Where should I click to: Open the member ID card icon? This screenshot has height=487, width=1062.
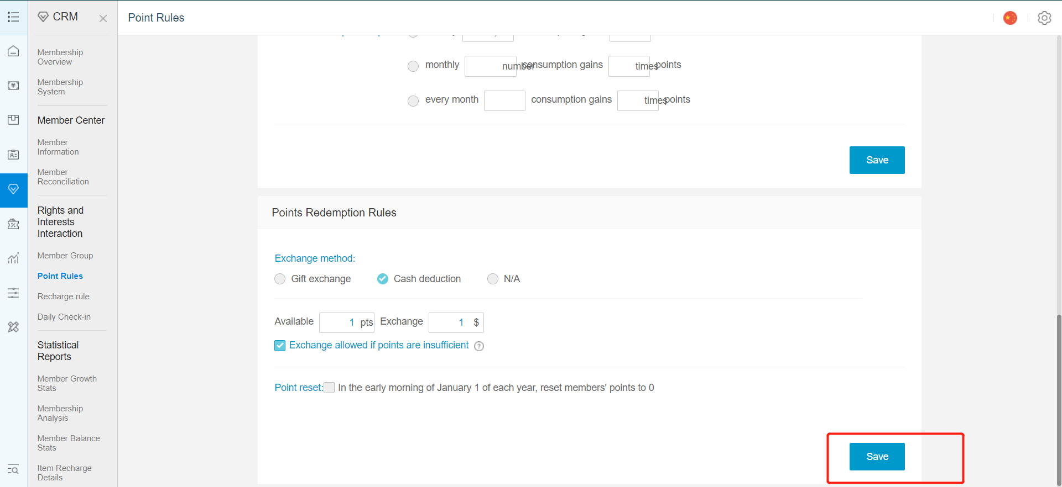click(13, 155)
